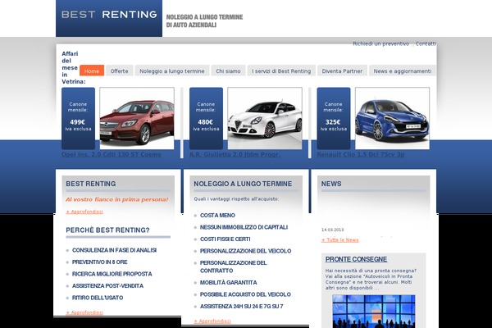The height and width of the screenshot is (328, 492).
Task: Click Consulenza in fase di analisi item
Action: 114,250
